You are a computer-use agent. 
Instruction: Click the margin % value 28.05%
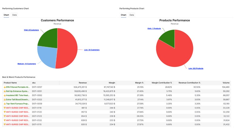pos(140,116)
